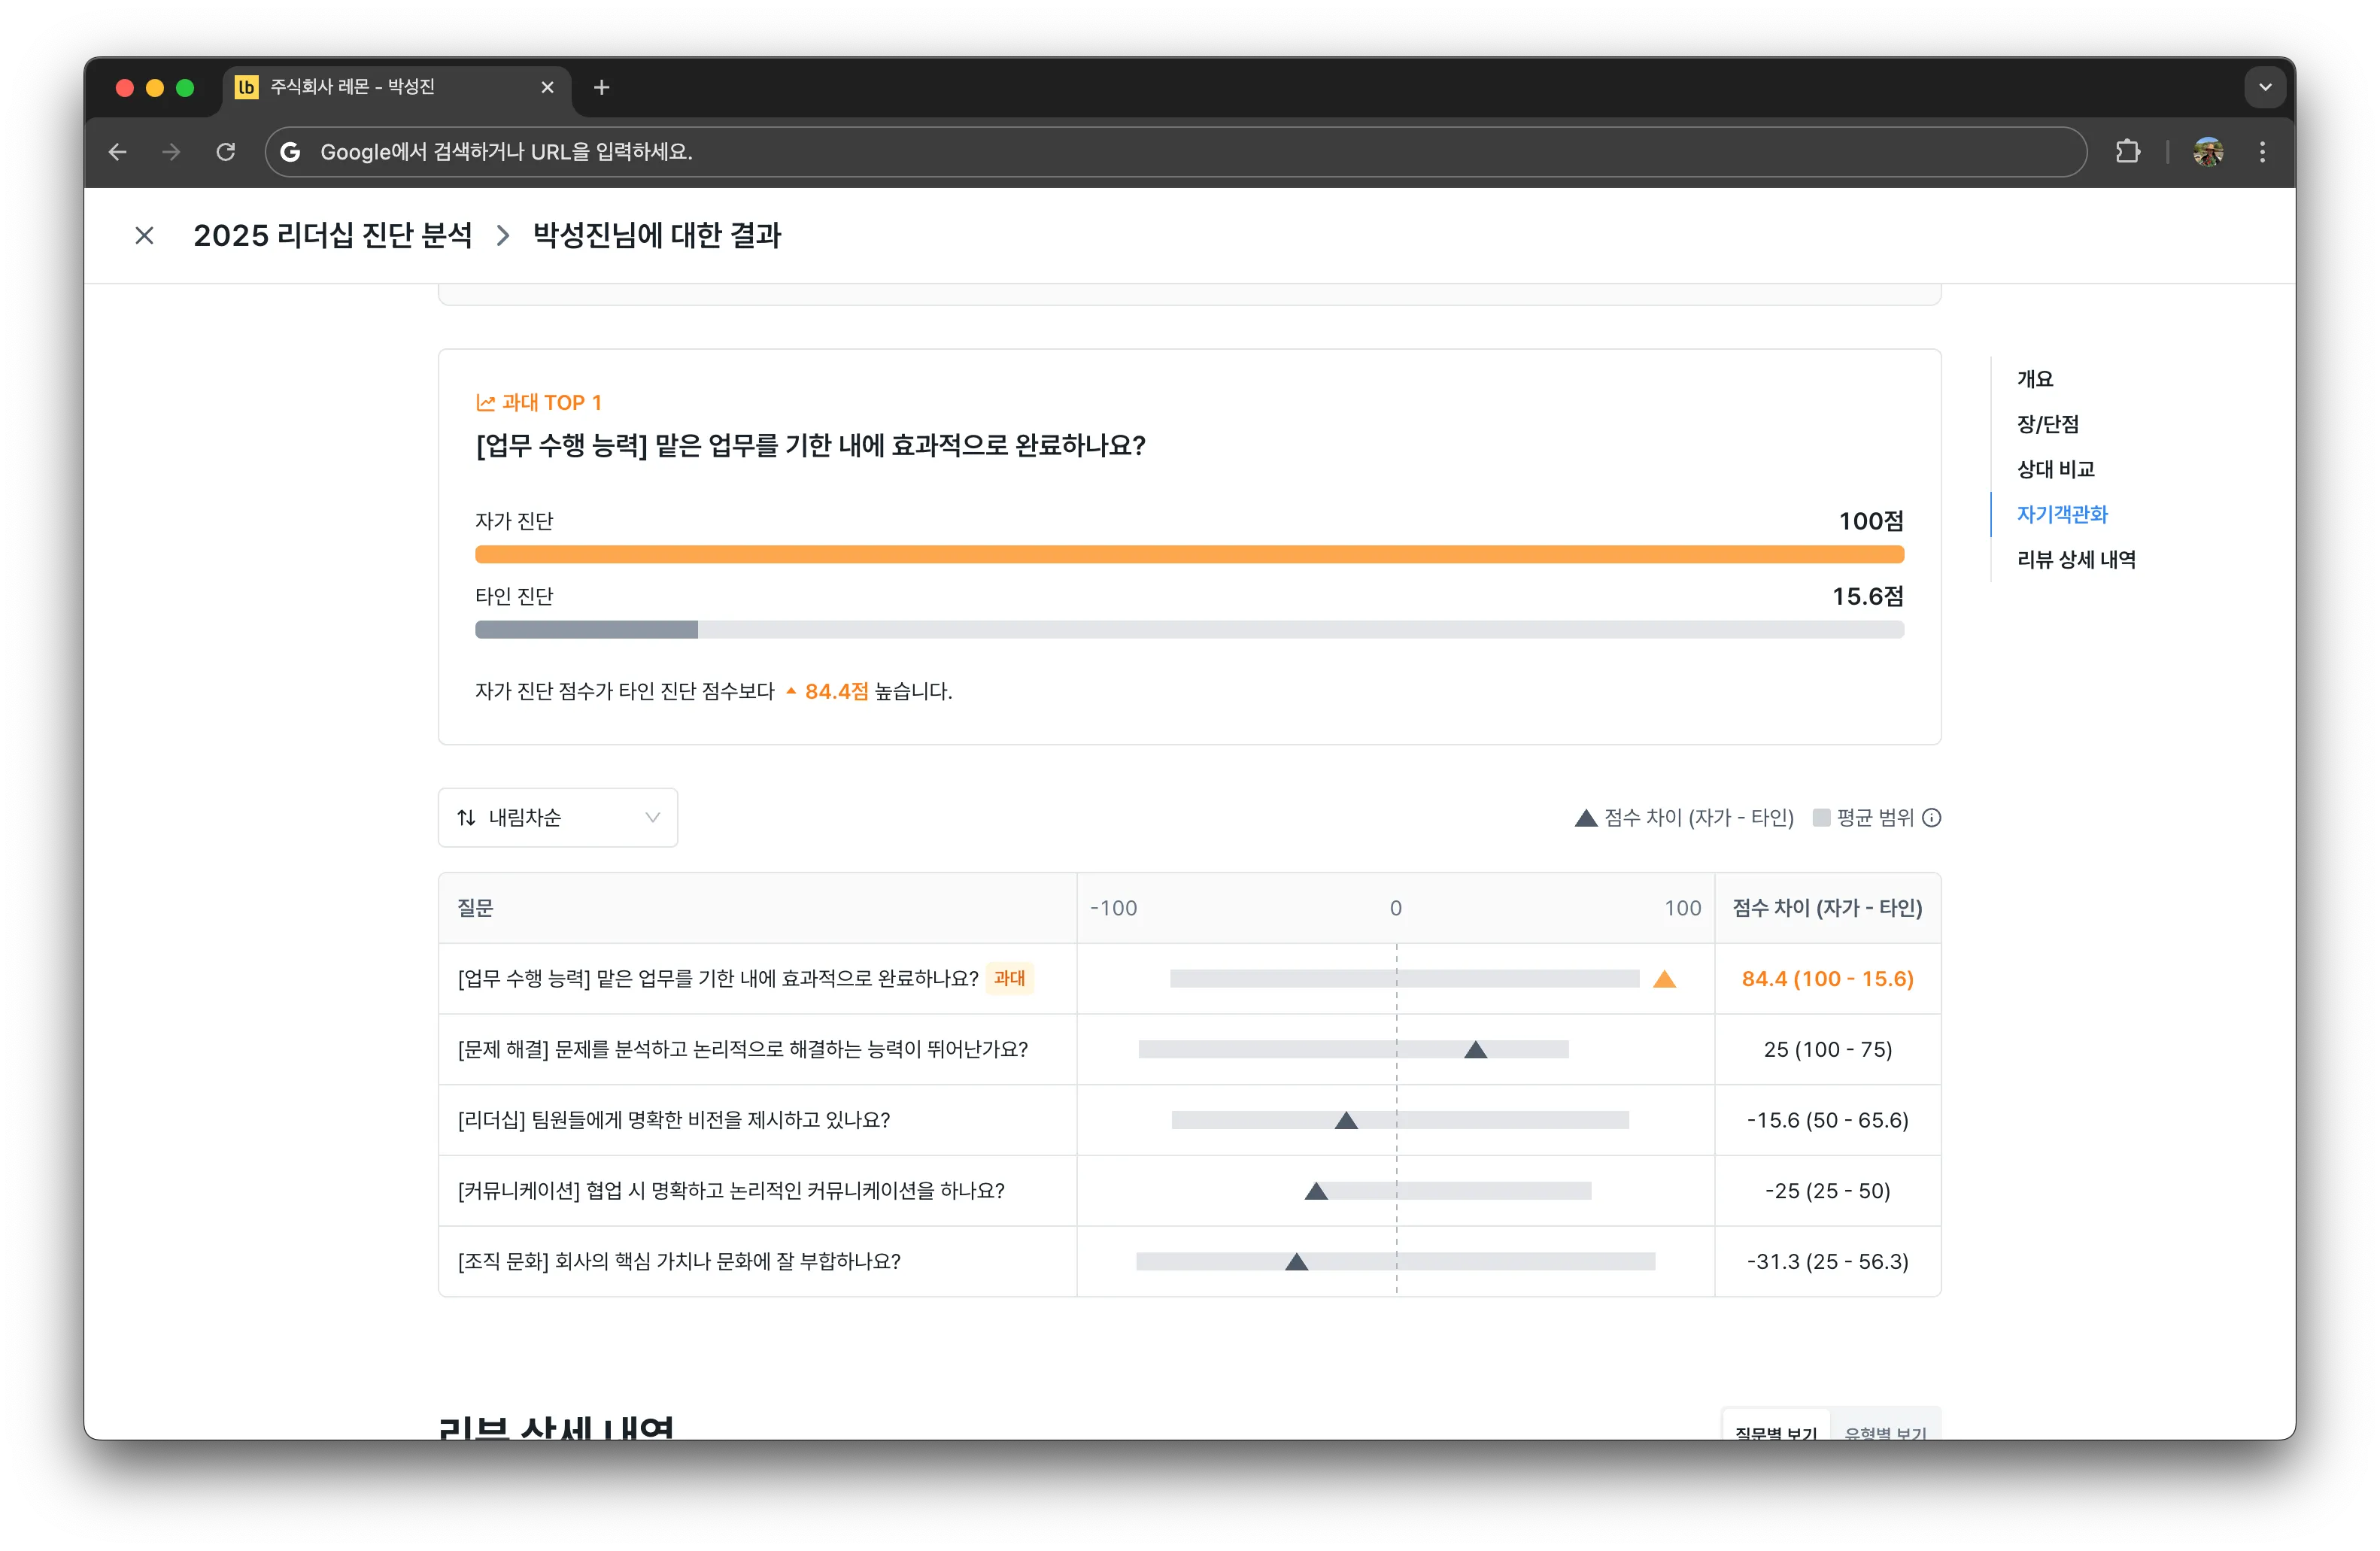Click the 박성진님에 대한 결과 breadcrumb
This screenshot has width=2380, height=1551.
point(656,236)
